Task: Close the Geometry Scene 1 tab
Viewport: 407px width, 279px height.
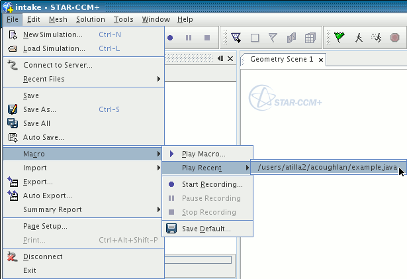Action: 321,60
